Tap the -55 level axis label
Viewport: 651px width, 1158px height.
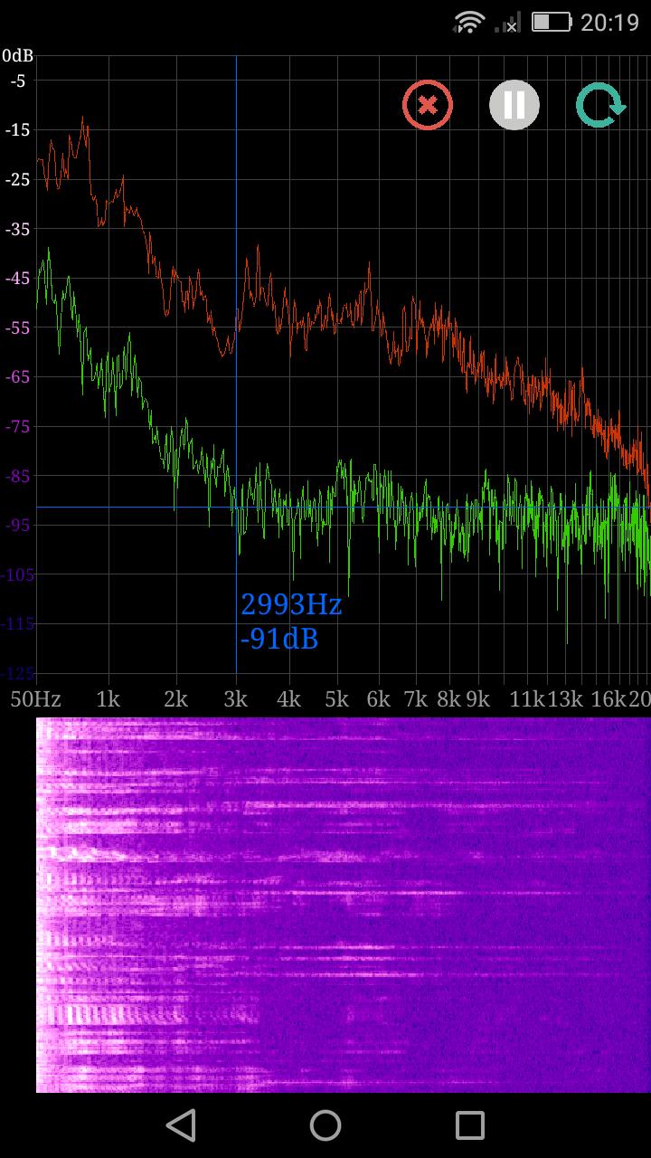18,327
